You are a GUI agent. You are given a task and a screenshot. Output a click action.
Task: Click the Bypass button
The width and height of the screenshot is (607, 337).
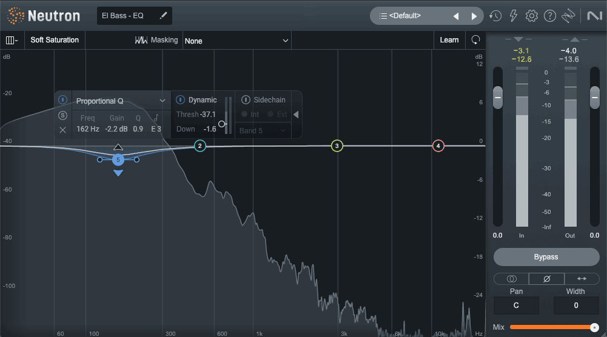tap(546, 257)
